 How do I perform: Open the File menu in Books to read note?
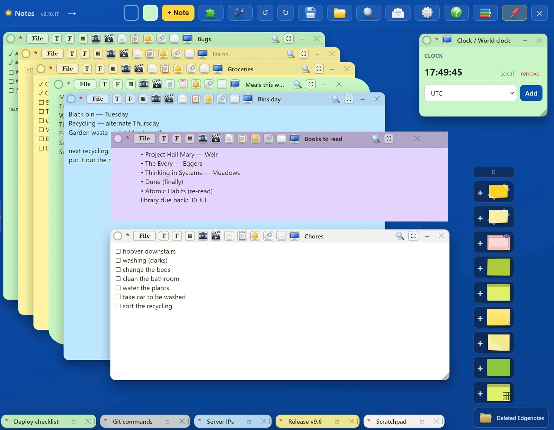(x=144, y=139)
